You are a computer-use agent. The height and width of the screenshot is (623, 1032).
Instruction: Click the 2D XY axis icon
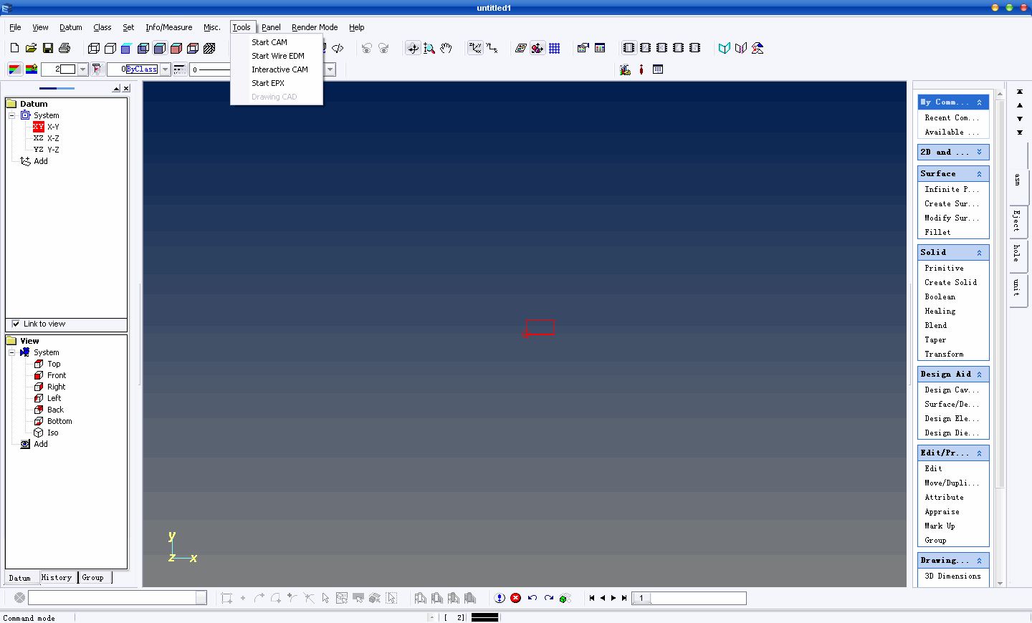pyautogui.click(x=492, y=48)
